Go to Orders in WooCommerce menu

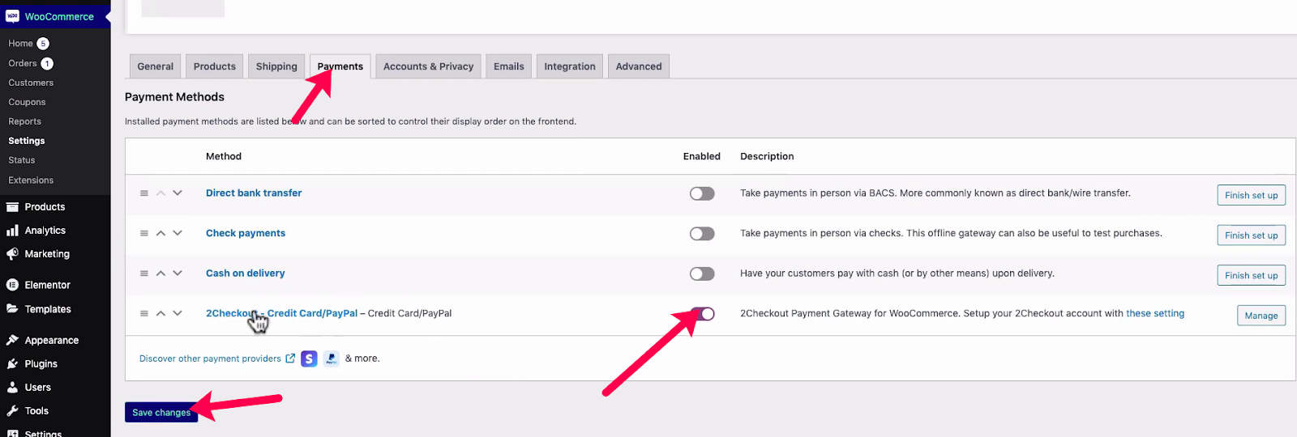23,63
